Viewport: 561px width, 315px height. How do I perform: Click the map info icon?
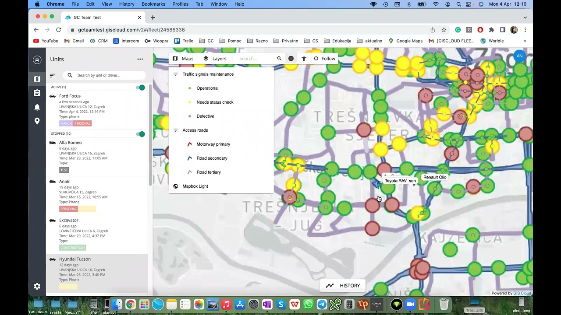pyautogui.click(x=291, y=59)
